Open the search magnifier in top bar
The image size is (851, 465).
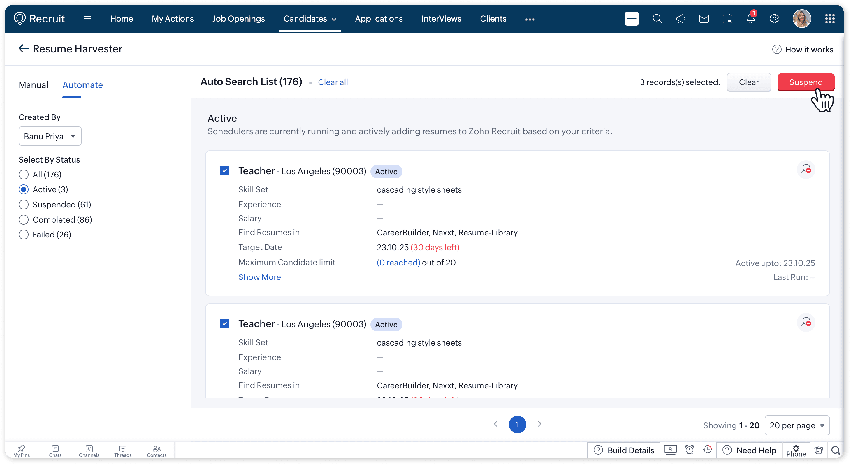(657, 19)
